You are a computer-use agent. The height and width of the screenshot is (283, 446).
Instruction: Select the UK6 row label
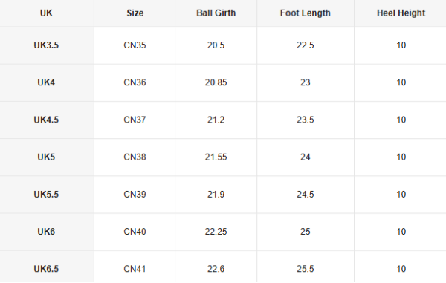[x=46, y=232]
